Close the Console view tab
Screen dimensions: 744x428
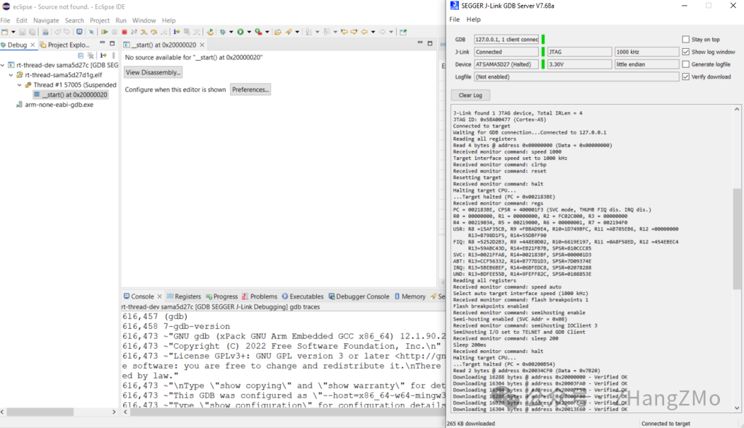coord(159,296)
